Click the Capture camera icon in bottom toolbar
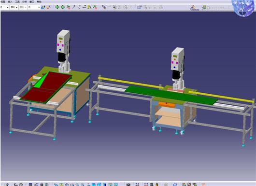Image resolution: width=256 pixels, height=186 pixels. (128, 185)
